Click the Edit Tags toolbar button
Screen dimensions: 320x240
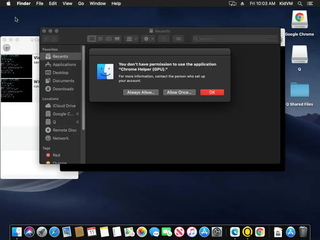[178, 39]
